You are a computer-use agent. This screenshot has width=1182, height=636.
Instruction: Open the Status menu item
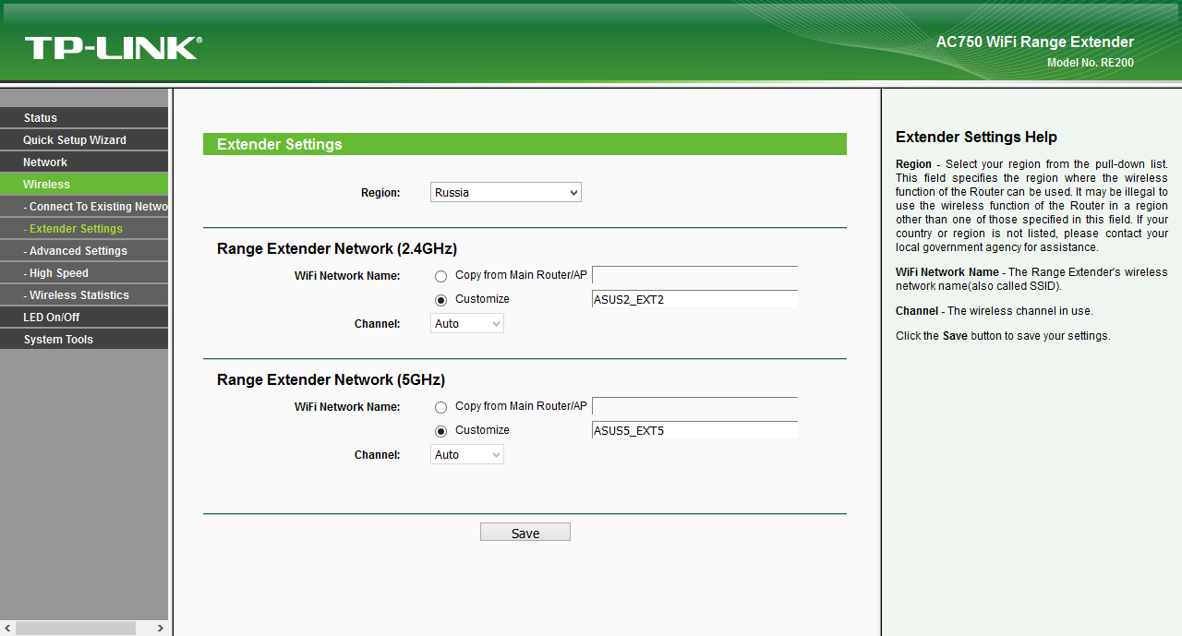click(x=84, y=118)
